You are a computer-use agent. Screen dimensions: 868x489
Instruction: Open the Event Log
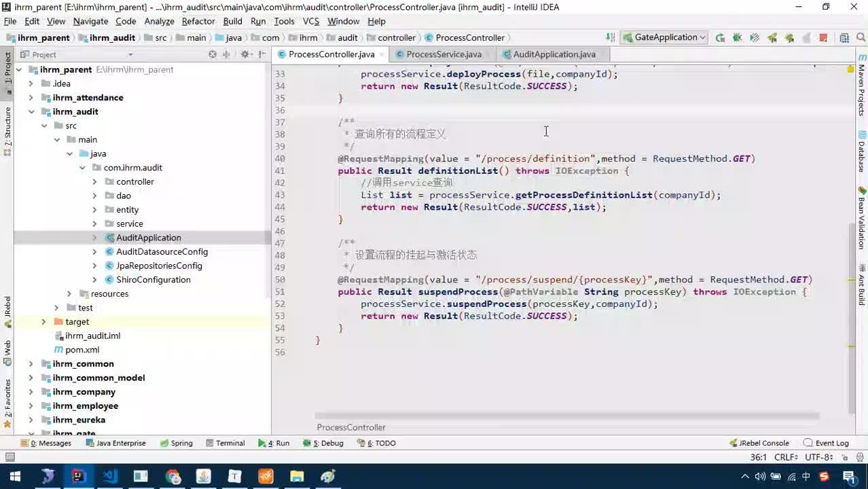tap(827, 443)
